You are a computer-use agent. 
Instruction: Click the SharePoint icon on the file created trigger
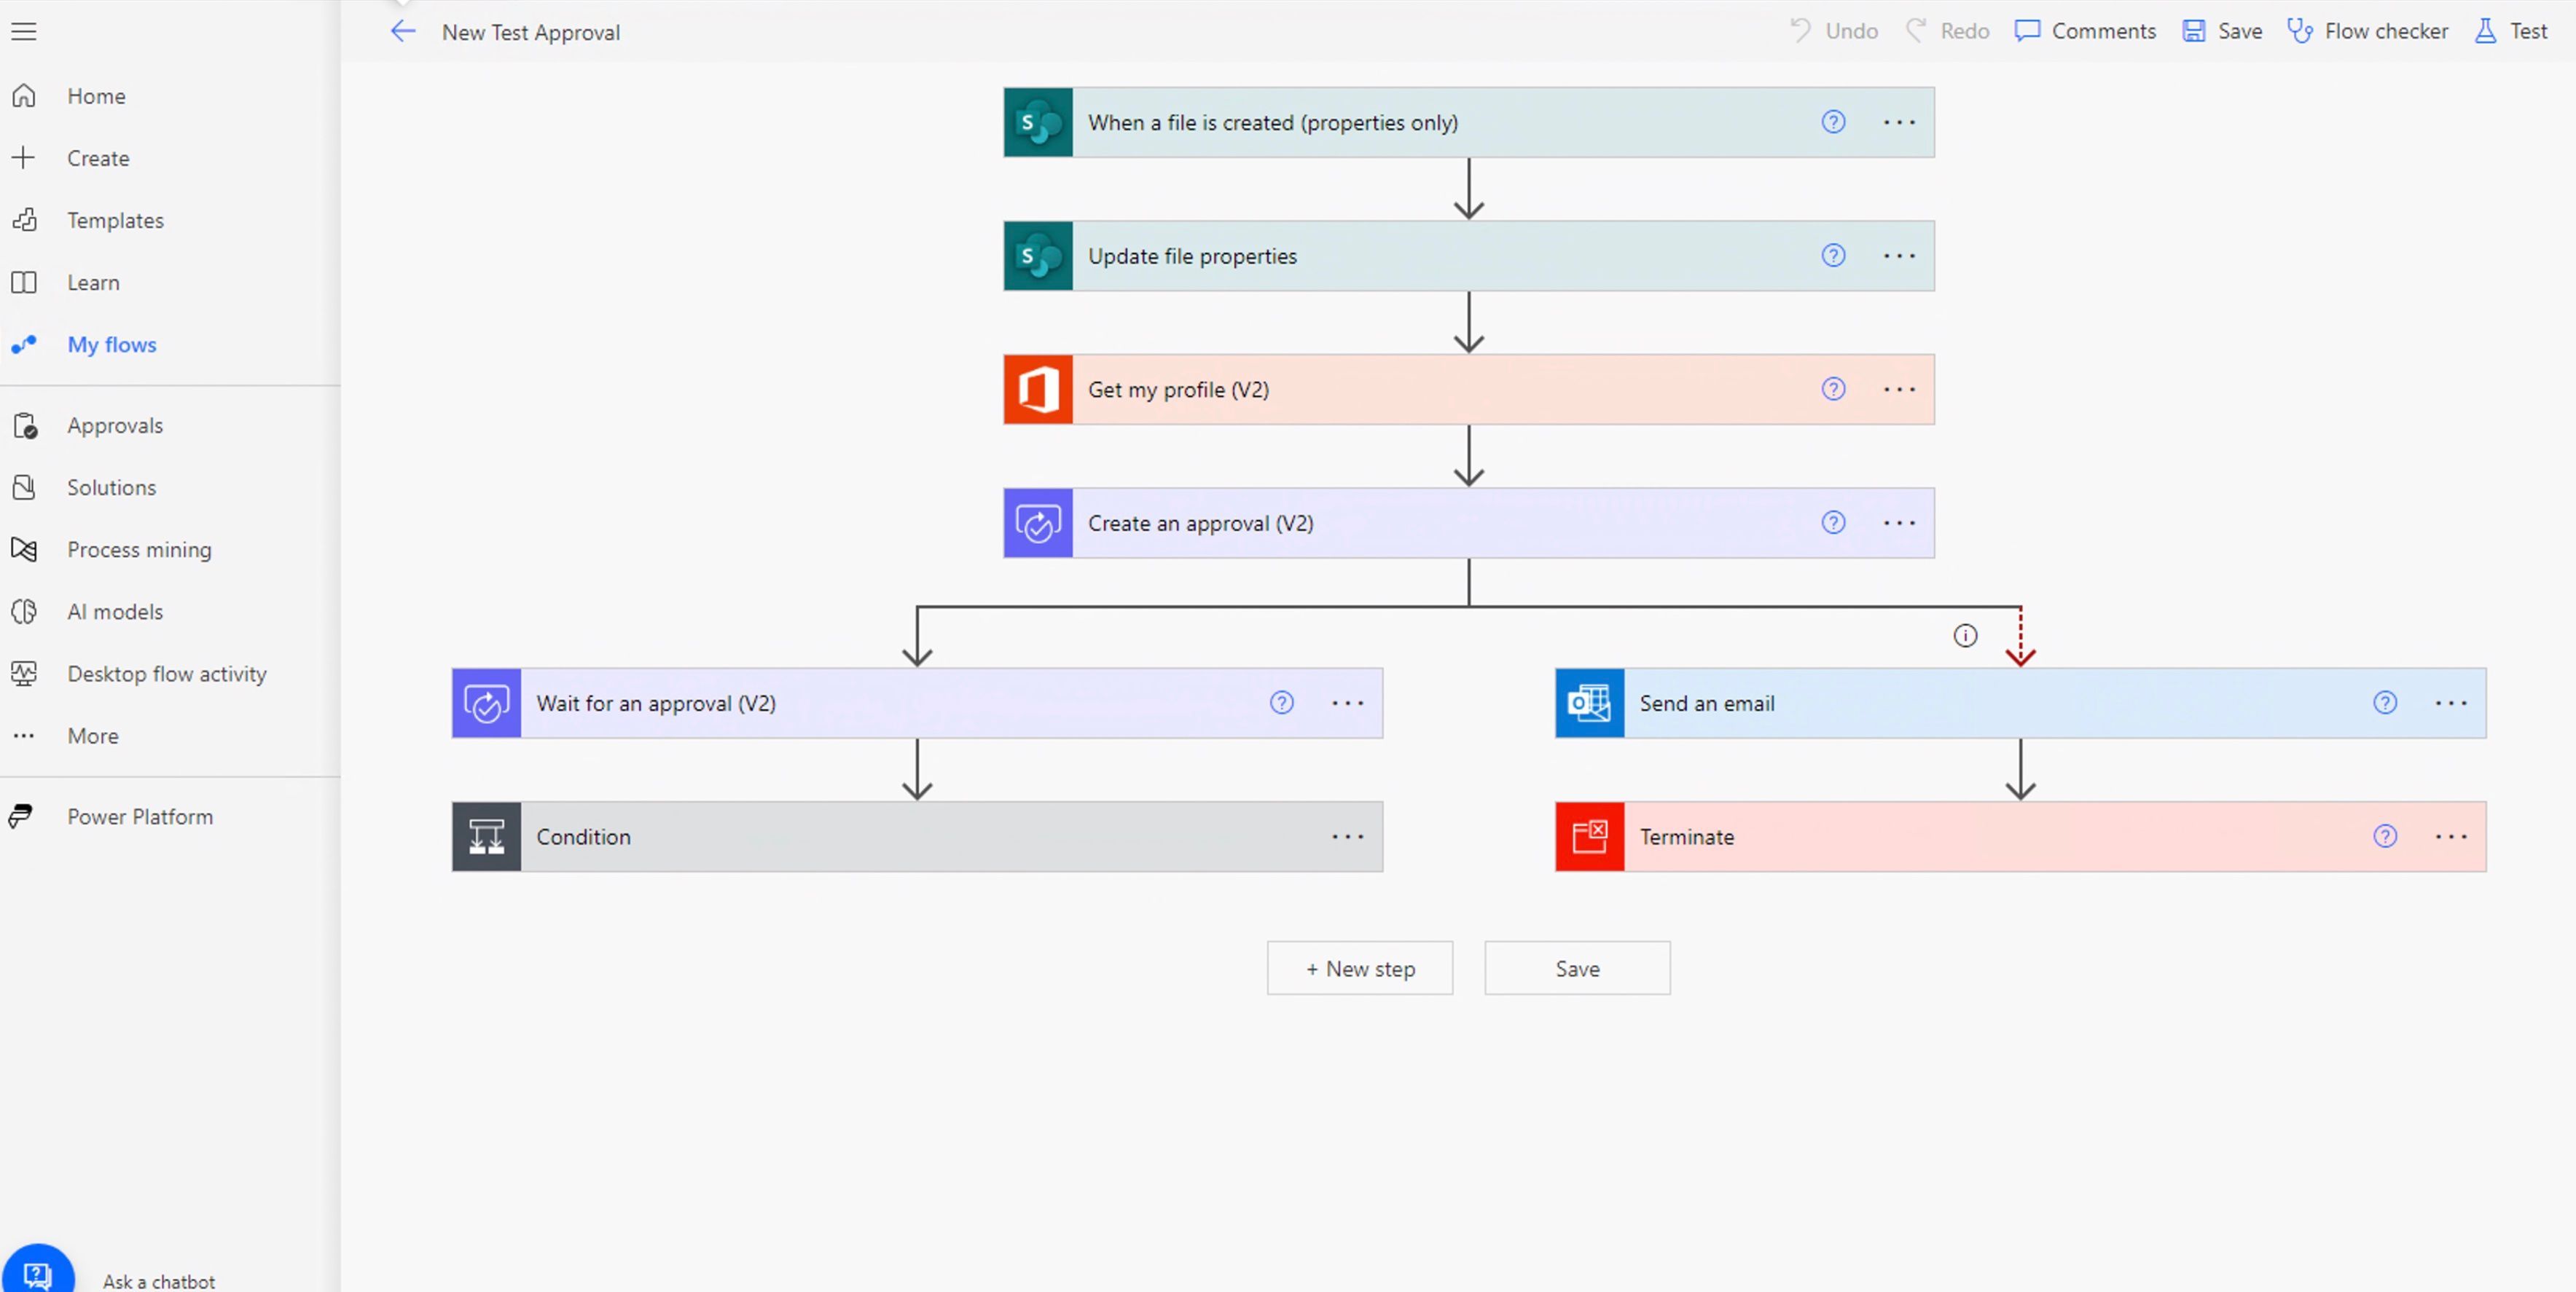pos(1037,122)
